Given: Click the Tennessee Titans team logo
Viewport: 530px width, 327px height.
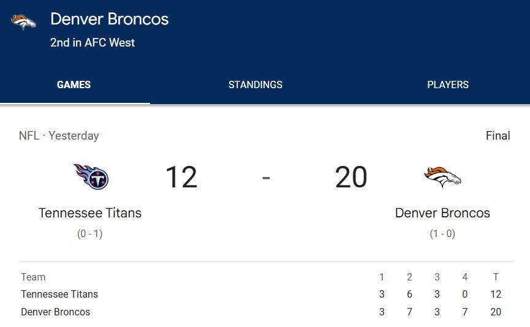Looking at the screenshot, I should [x=90, y=177].
